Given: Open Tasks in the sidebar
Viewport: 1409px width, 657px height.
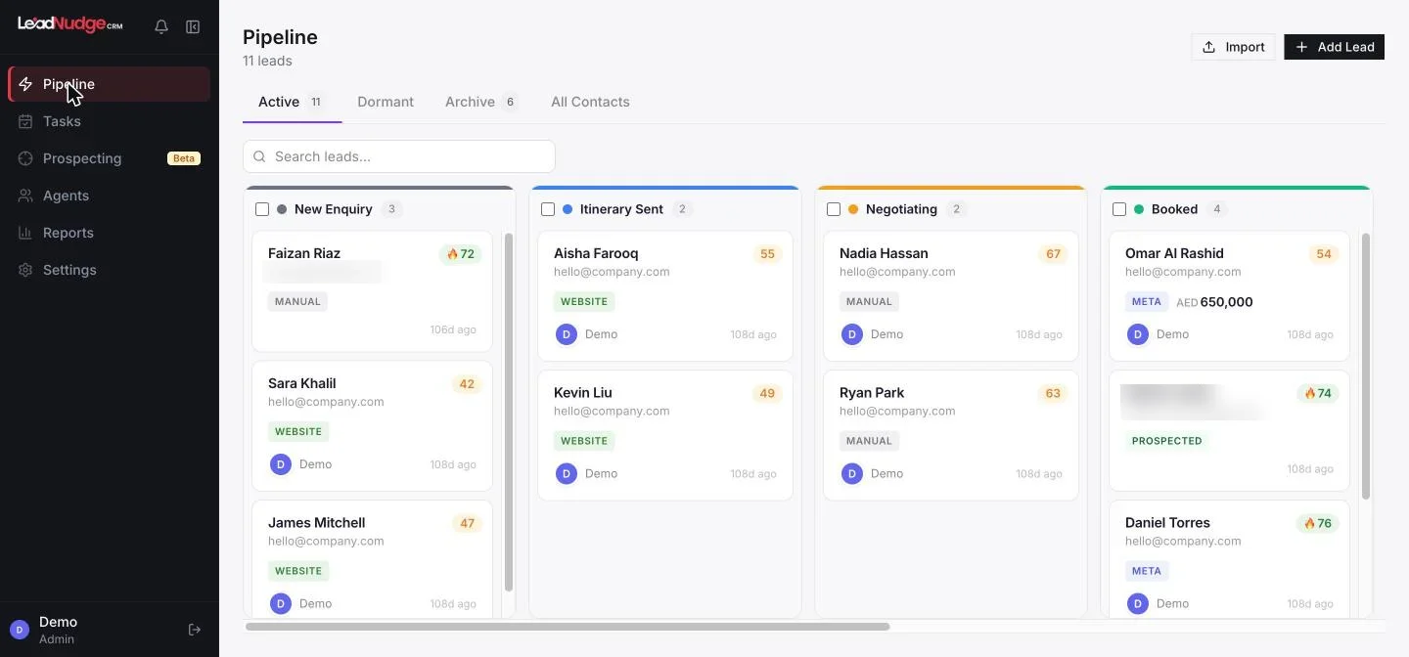Looking at the screenshot, I should pyautogui.click(x=110, y=121).
